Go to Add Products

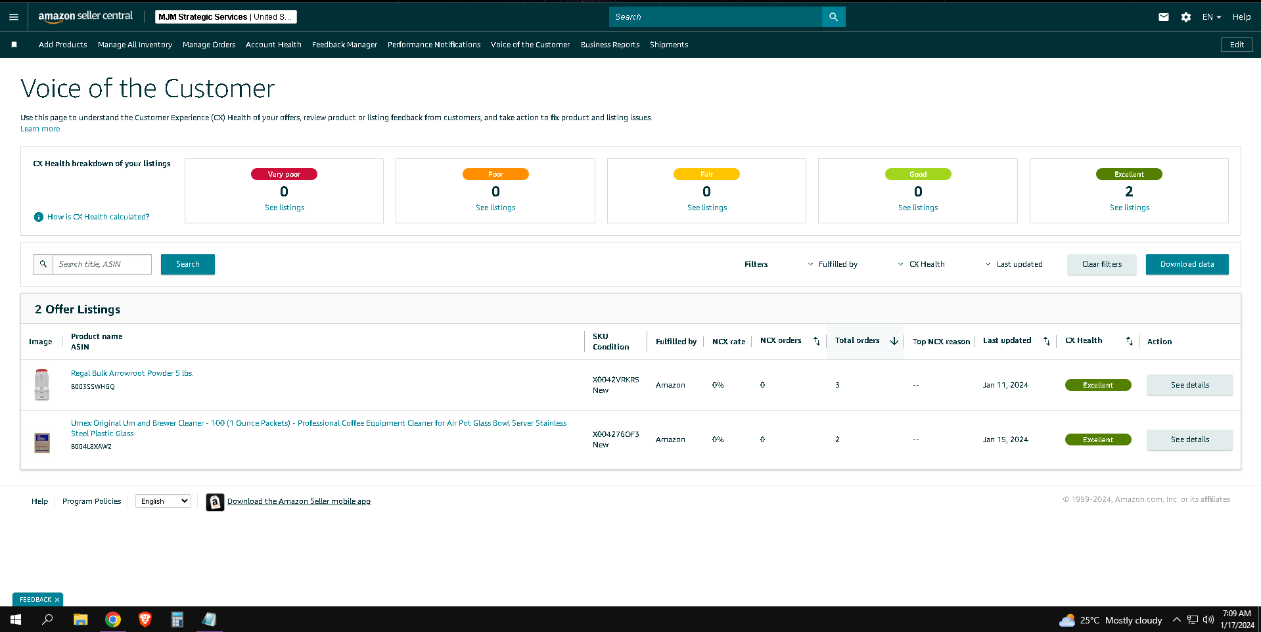click(63, 45)
